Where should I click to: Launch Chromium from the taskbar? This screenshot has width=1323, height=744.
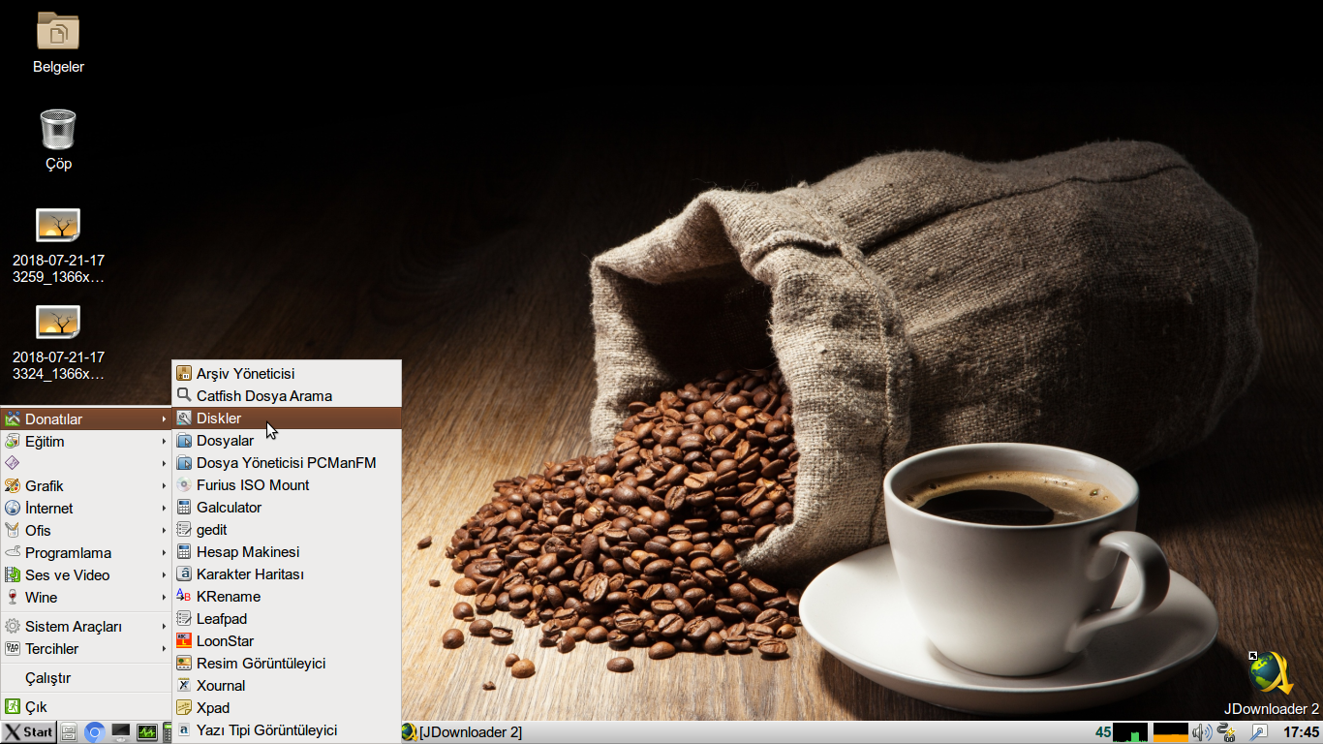point(94,732)
